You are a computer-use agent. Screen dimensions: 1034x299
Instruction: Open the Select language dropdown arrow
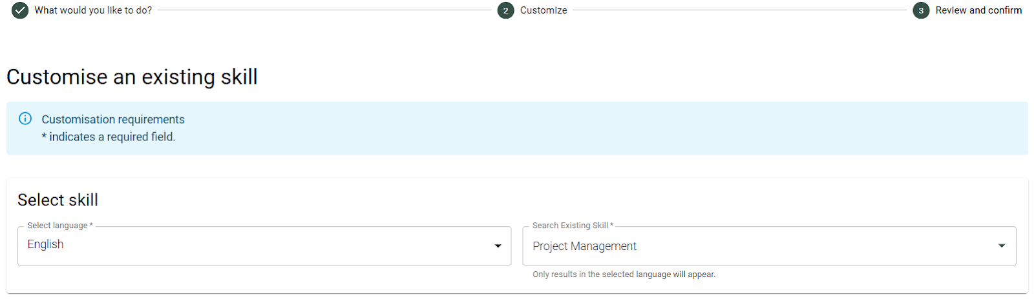498,246
